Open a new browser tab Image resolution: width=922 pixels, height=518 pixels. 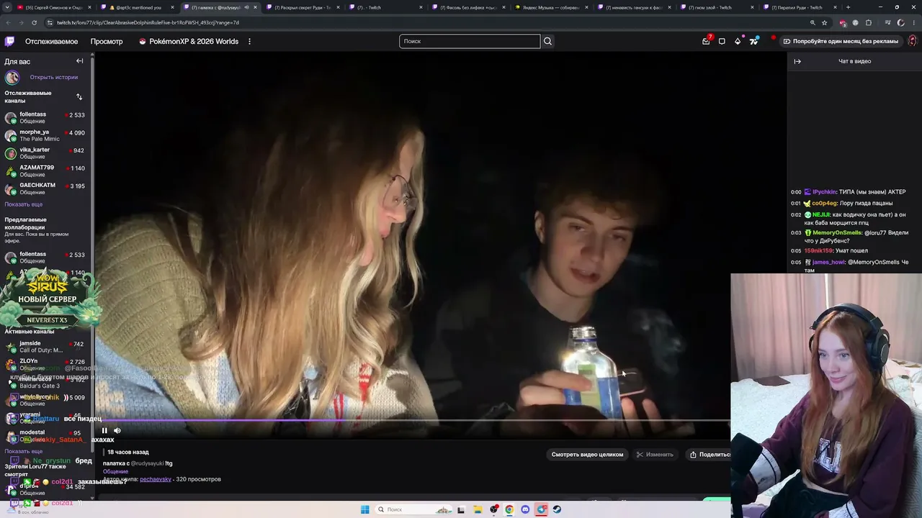coord(848,7)
